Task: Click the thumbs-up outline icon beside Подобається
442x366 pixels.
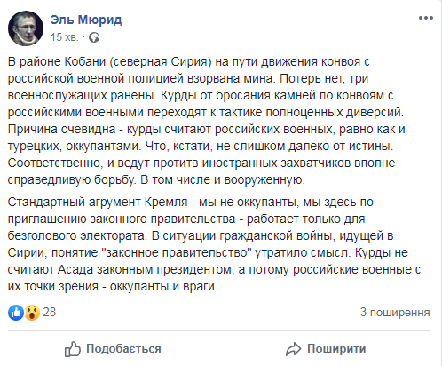Action: point(73,349)
